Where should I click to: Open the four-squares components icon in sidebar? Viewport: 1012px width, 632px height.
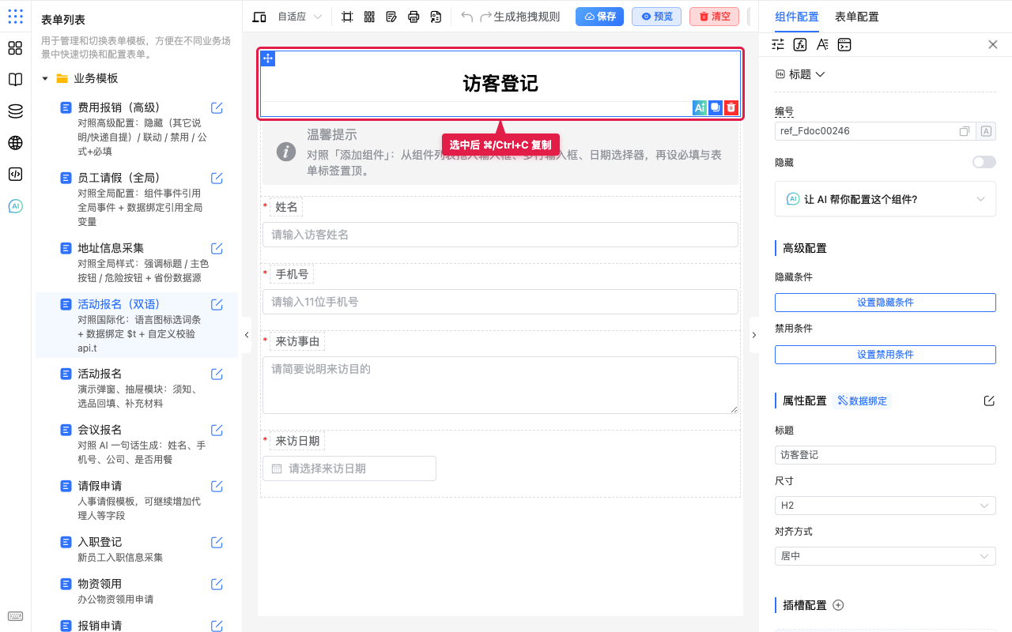pyautogui.click(x=15, y=48)
